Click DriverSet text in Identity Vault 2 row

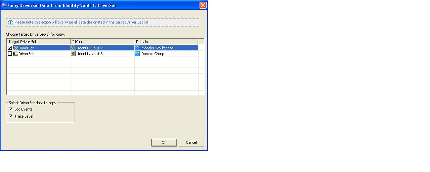[26, 48]
